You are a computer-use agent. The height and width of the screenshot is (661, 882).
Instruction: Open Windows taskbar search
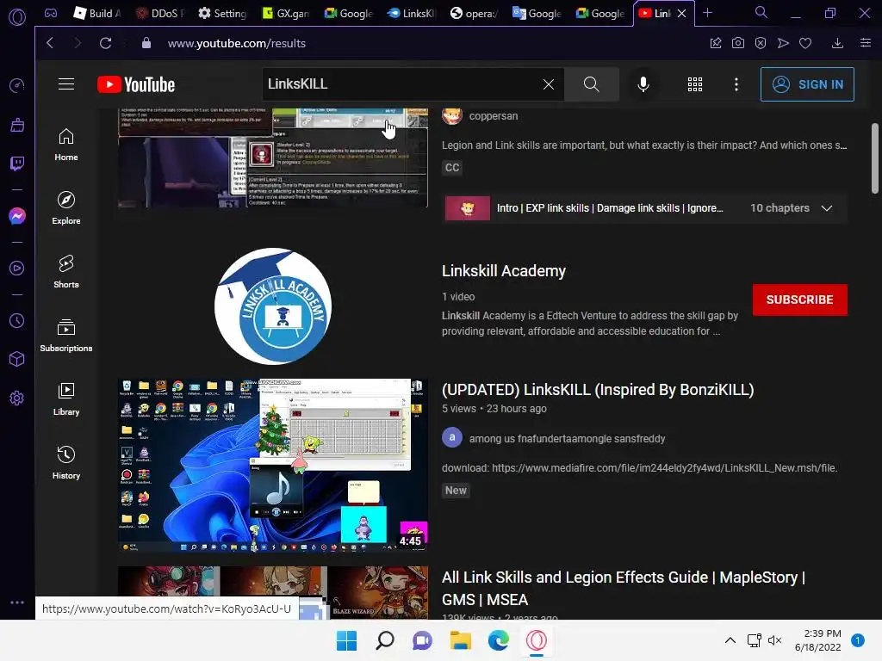[385, 640]
